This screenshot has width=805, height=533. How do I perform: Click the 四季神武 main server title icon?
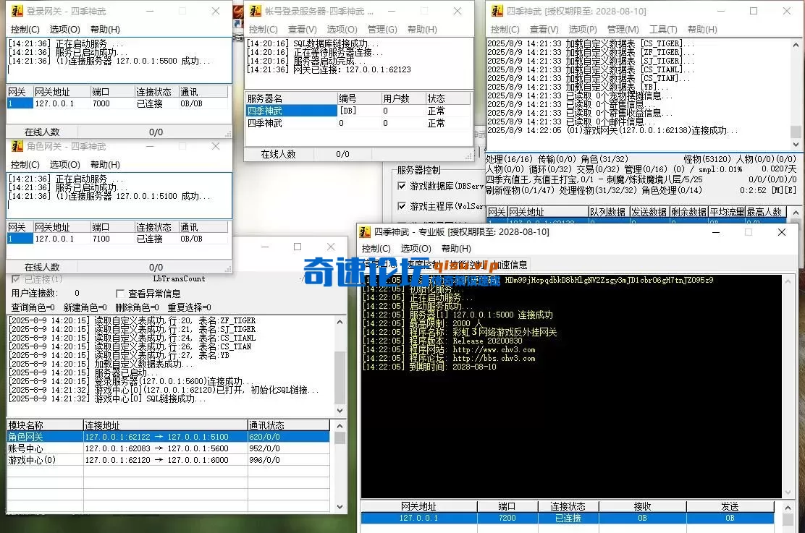pos(497,11)
